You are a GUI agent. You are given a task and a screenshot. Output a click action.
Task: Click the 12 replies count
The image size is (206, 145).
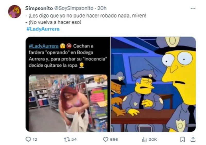coord(35,140)
